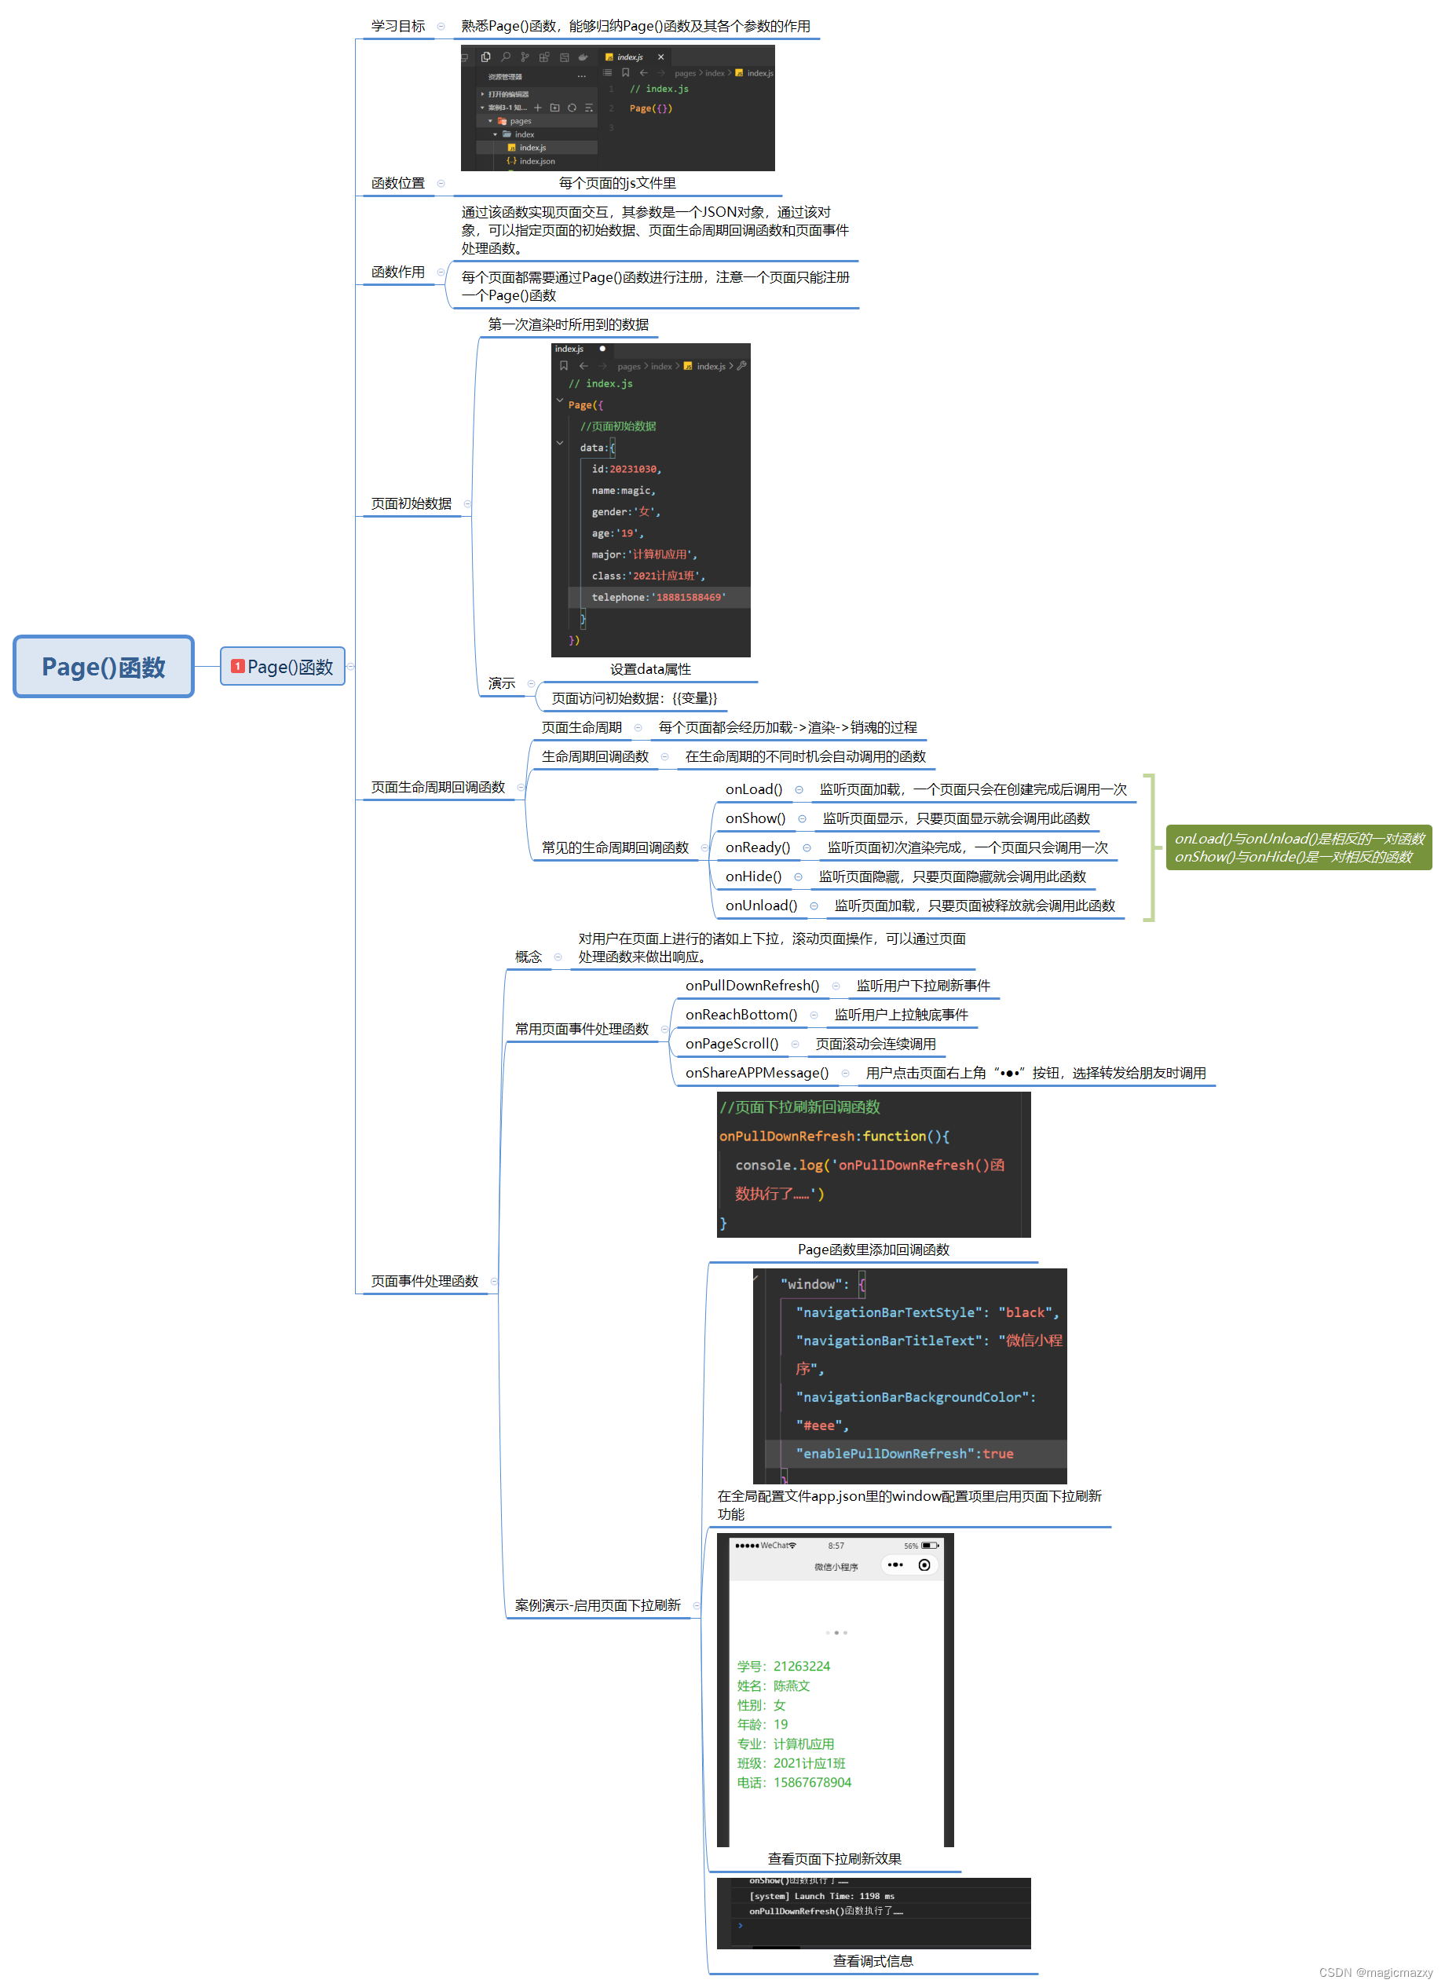Collapse the 页面初始数据 branch
Screen dimensions: 1445x1987
[x=467, y=503]
